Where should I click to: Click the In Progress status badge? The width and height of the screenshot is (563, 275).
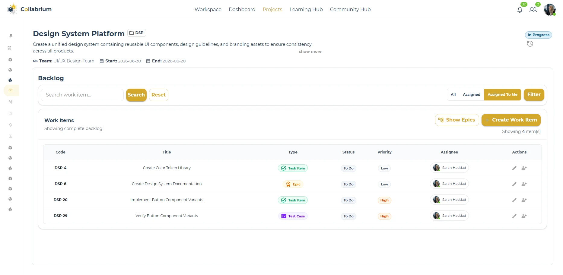[538, 35]
